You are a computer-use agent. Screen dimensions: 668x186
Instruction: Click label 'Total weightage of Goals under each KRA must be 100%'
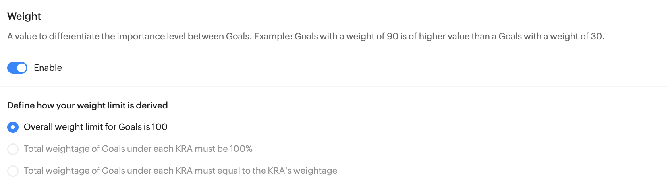click(x=138, y=149)
